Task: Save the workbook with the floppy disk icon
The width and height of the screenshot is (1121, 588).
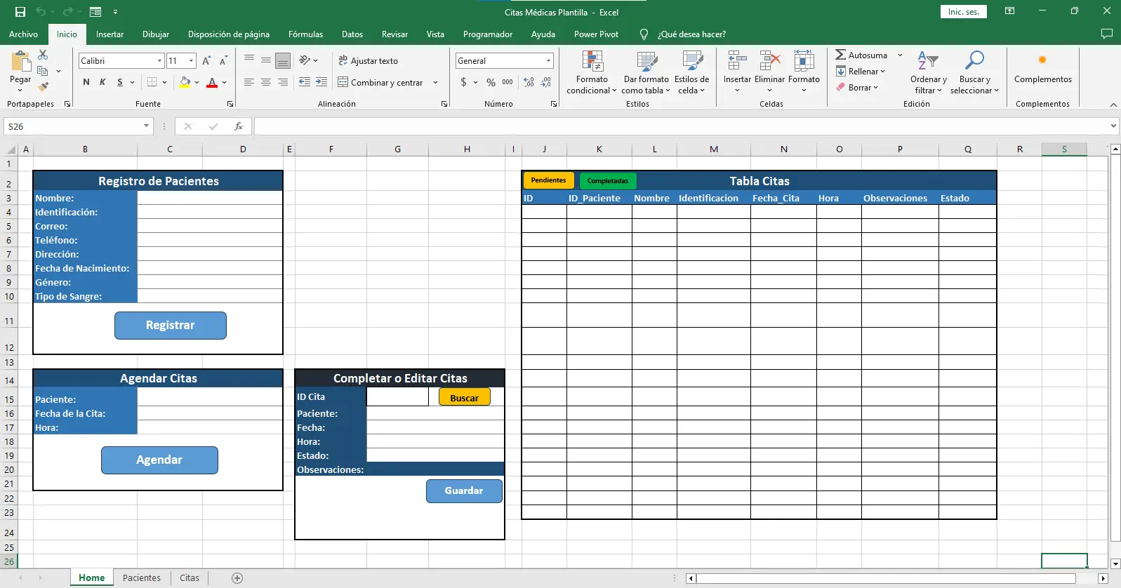Action: pos(20,12)
